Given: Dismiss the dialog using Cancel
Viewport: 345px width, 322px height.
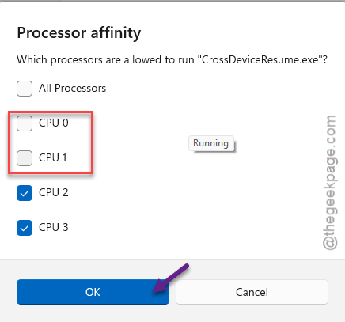Looking at the screenshot, I should point(252,292).
